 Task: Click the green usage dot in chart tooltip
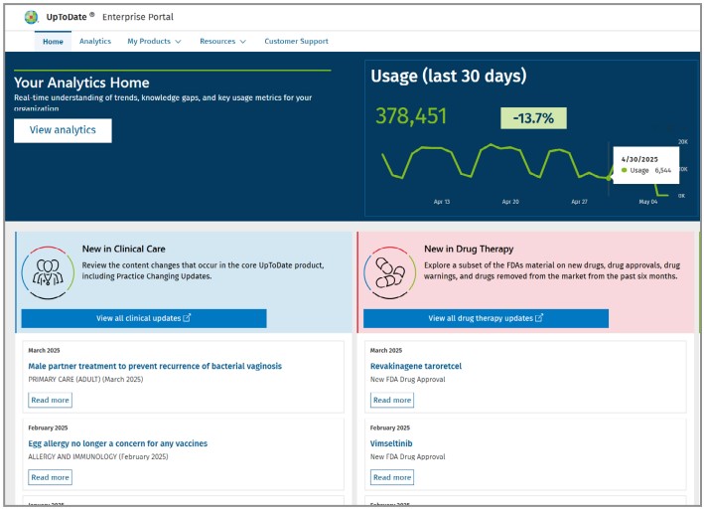624,170
